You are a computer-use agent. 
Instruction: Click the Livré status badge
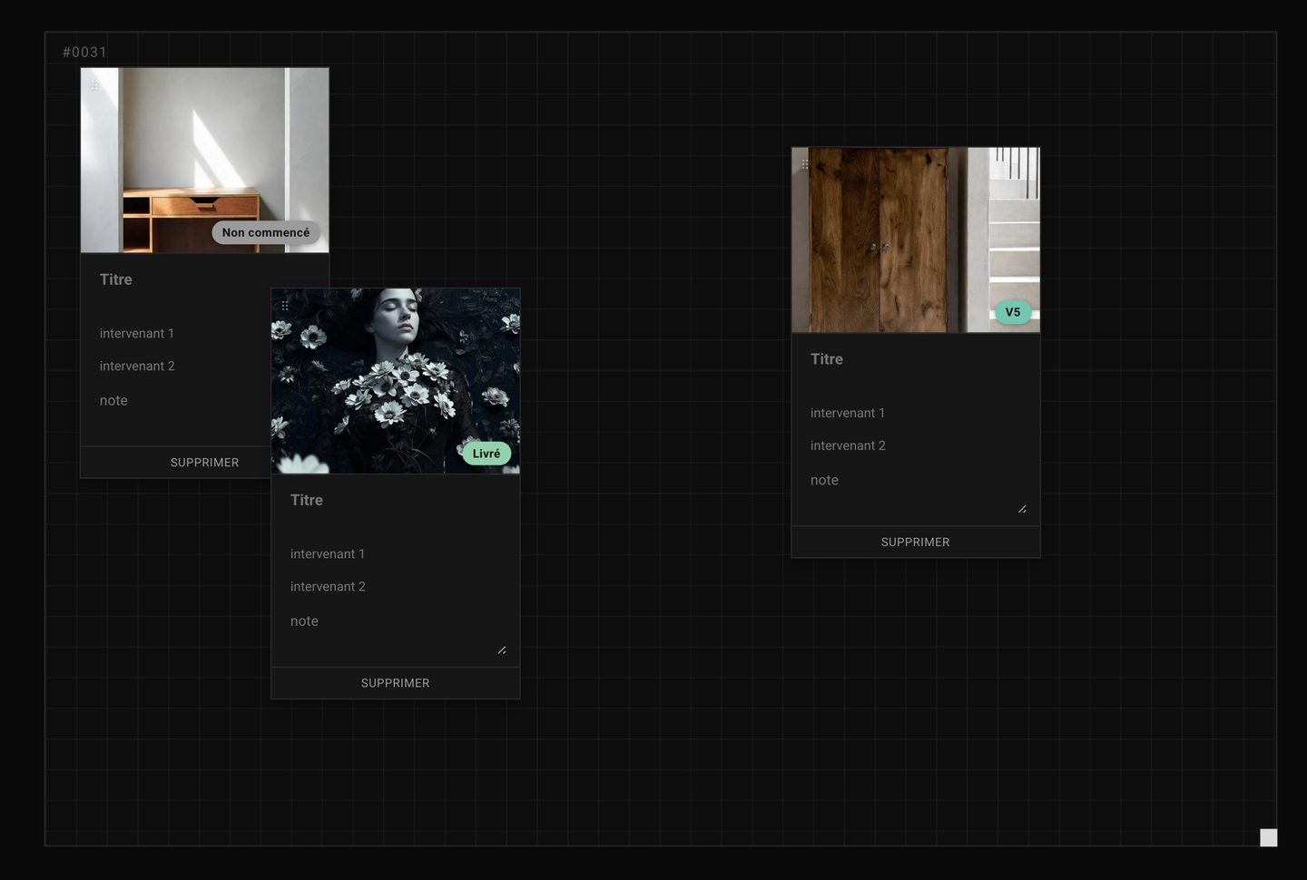pos(486,454)
